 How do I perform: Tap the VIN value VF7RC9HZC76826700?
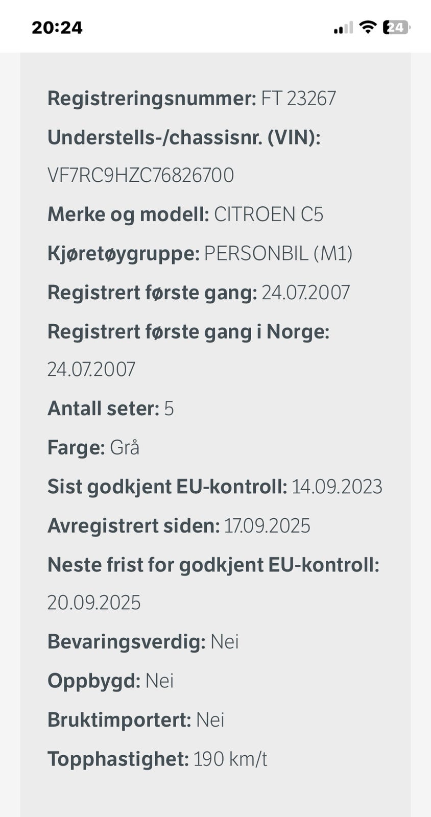[140, 175]
